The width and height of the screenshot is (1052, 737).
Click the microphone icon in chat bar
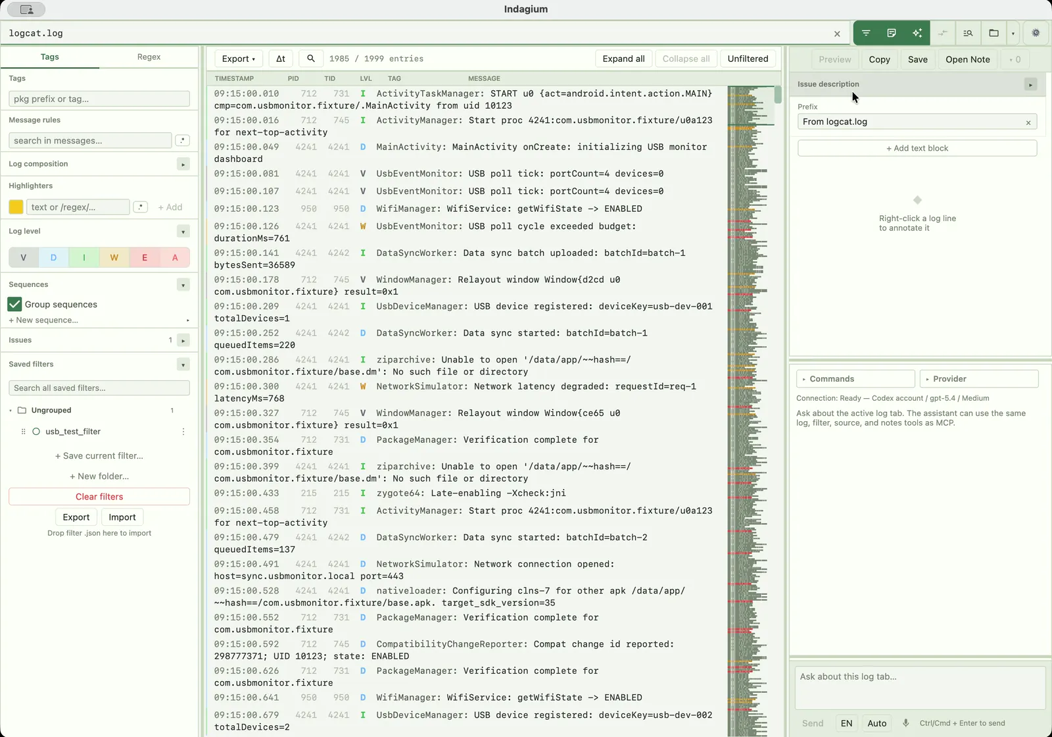(x=905, y=723)
